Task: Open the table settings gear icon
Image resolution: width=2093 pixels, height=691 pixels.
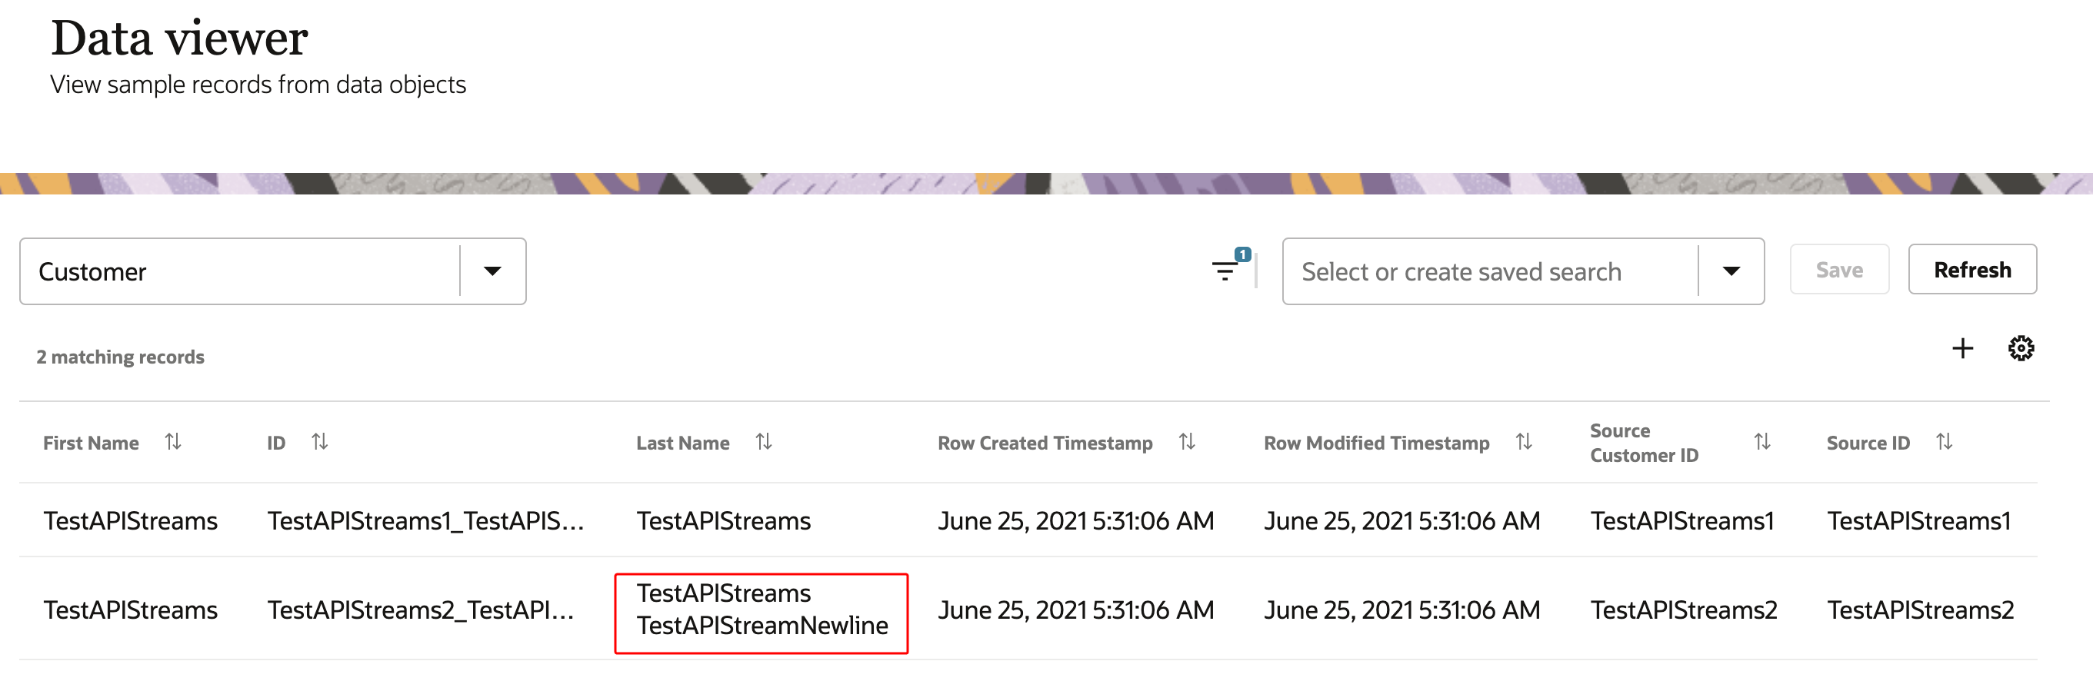Action: pyautogui.click(x=2021, y=347)
